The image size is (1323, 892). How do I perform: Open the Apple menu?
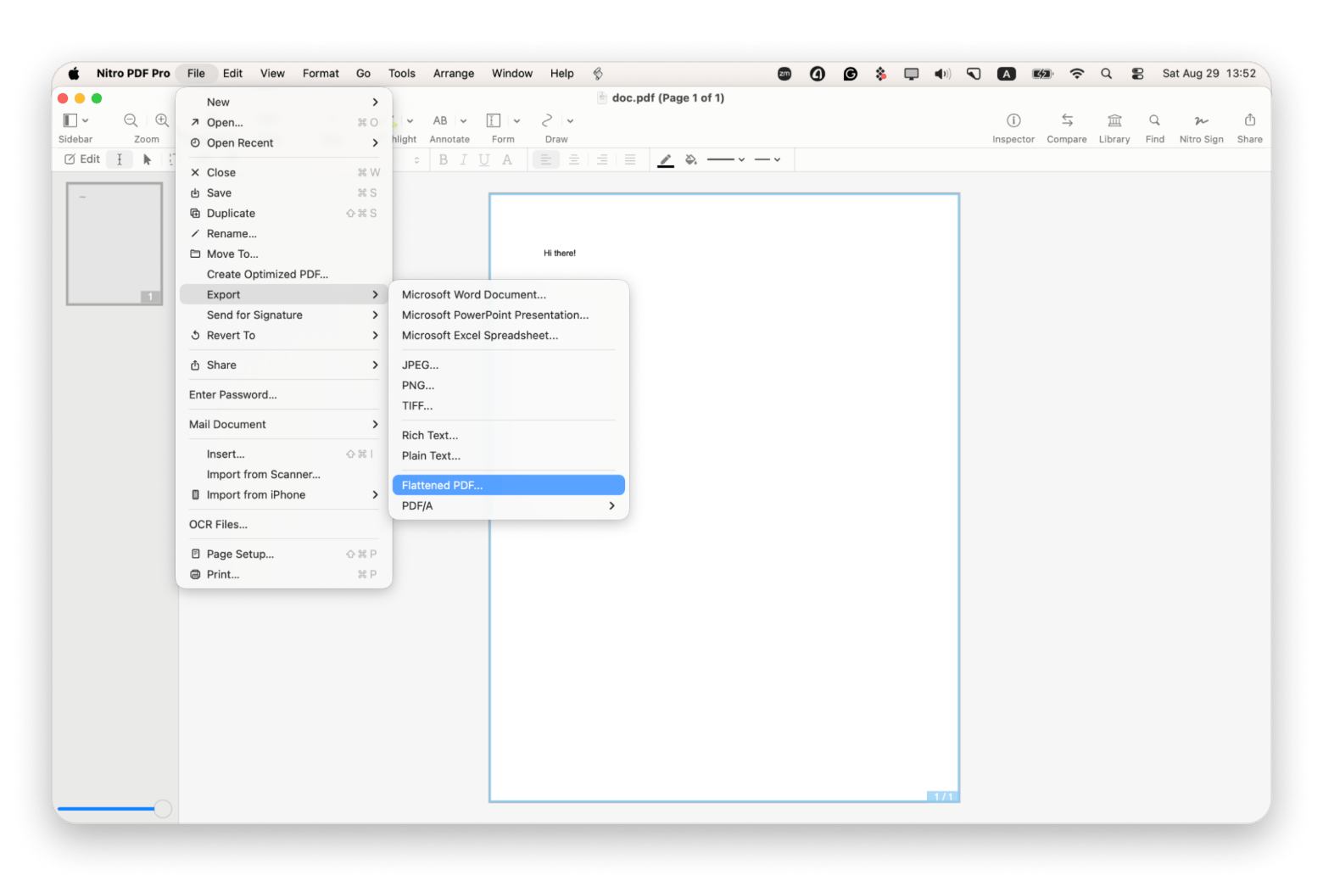pyautogui.click(x=74, y=74)
